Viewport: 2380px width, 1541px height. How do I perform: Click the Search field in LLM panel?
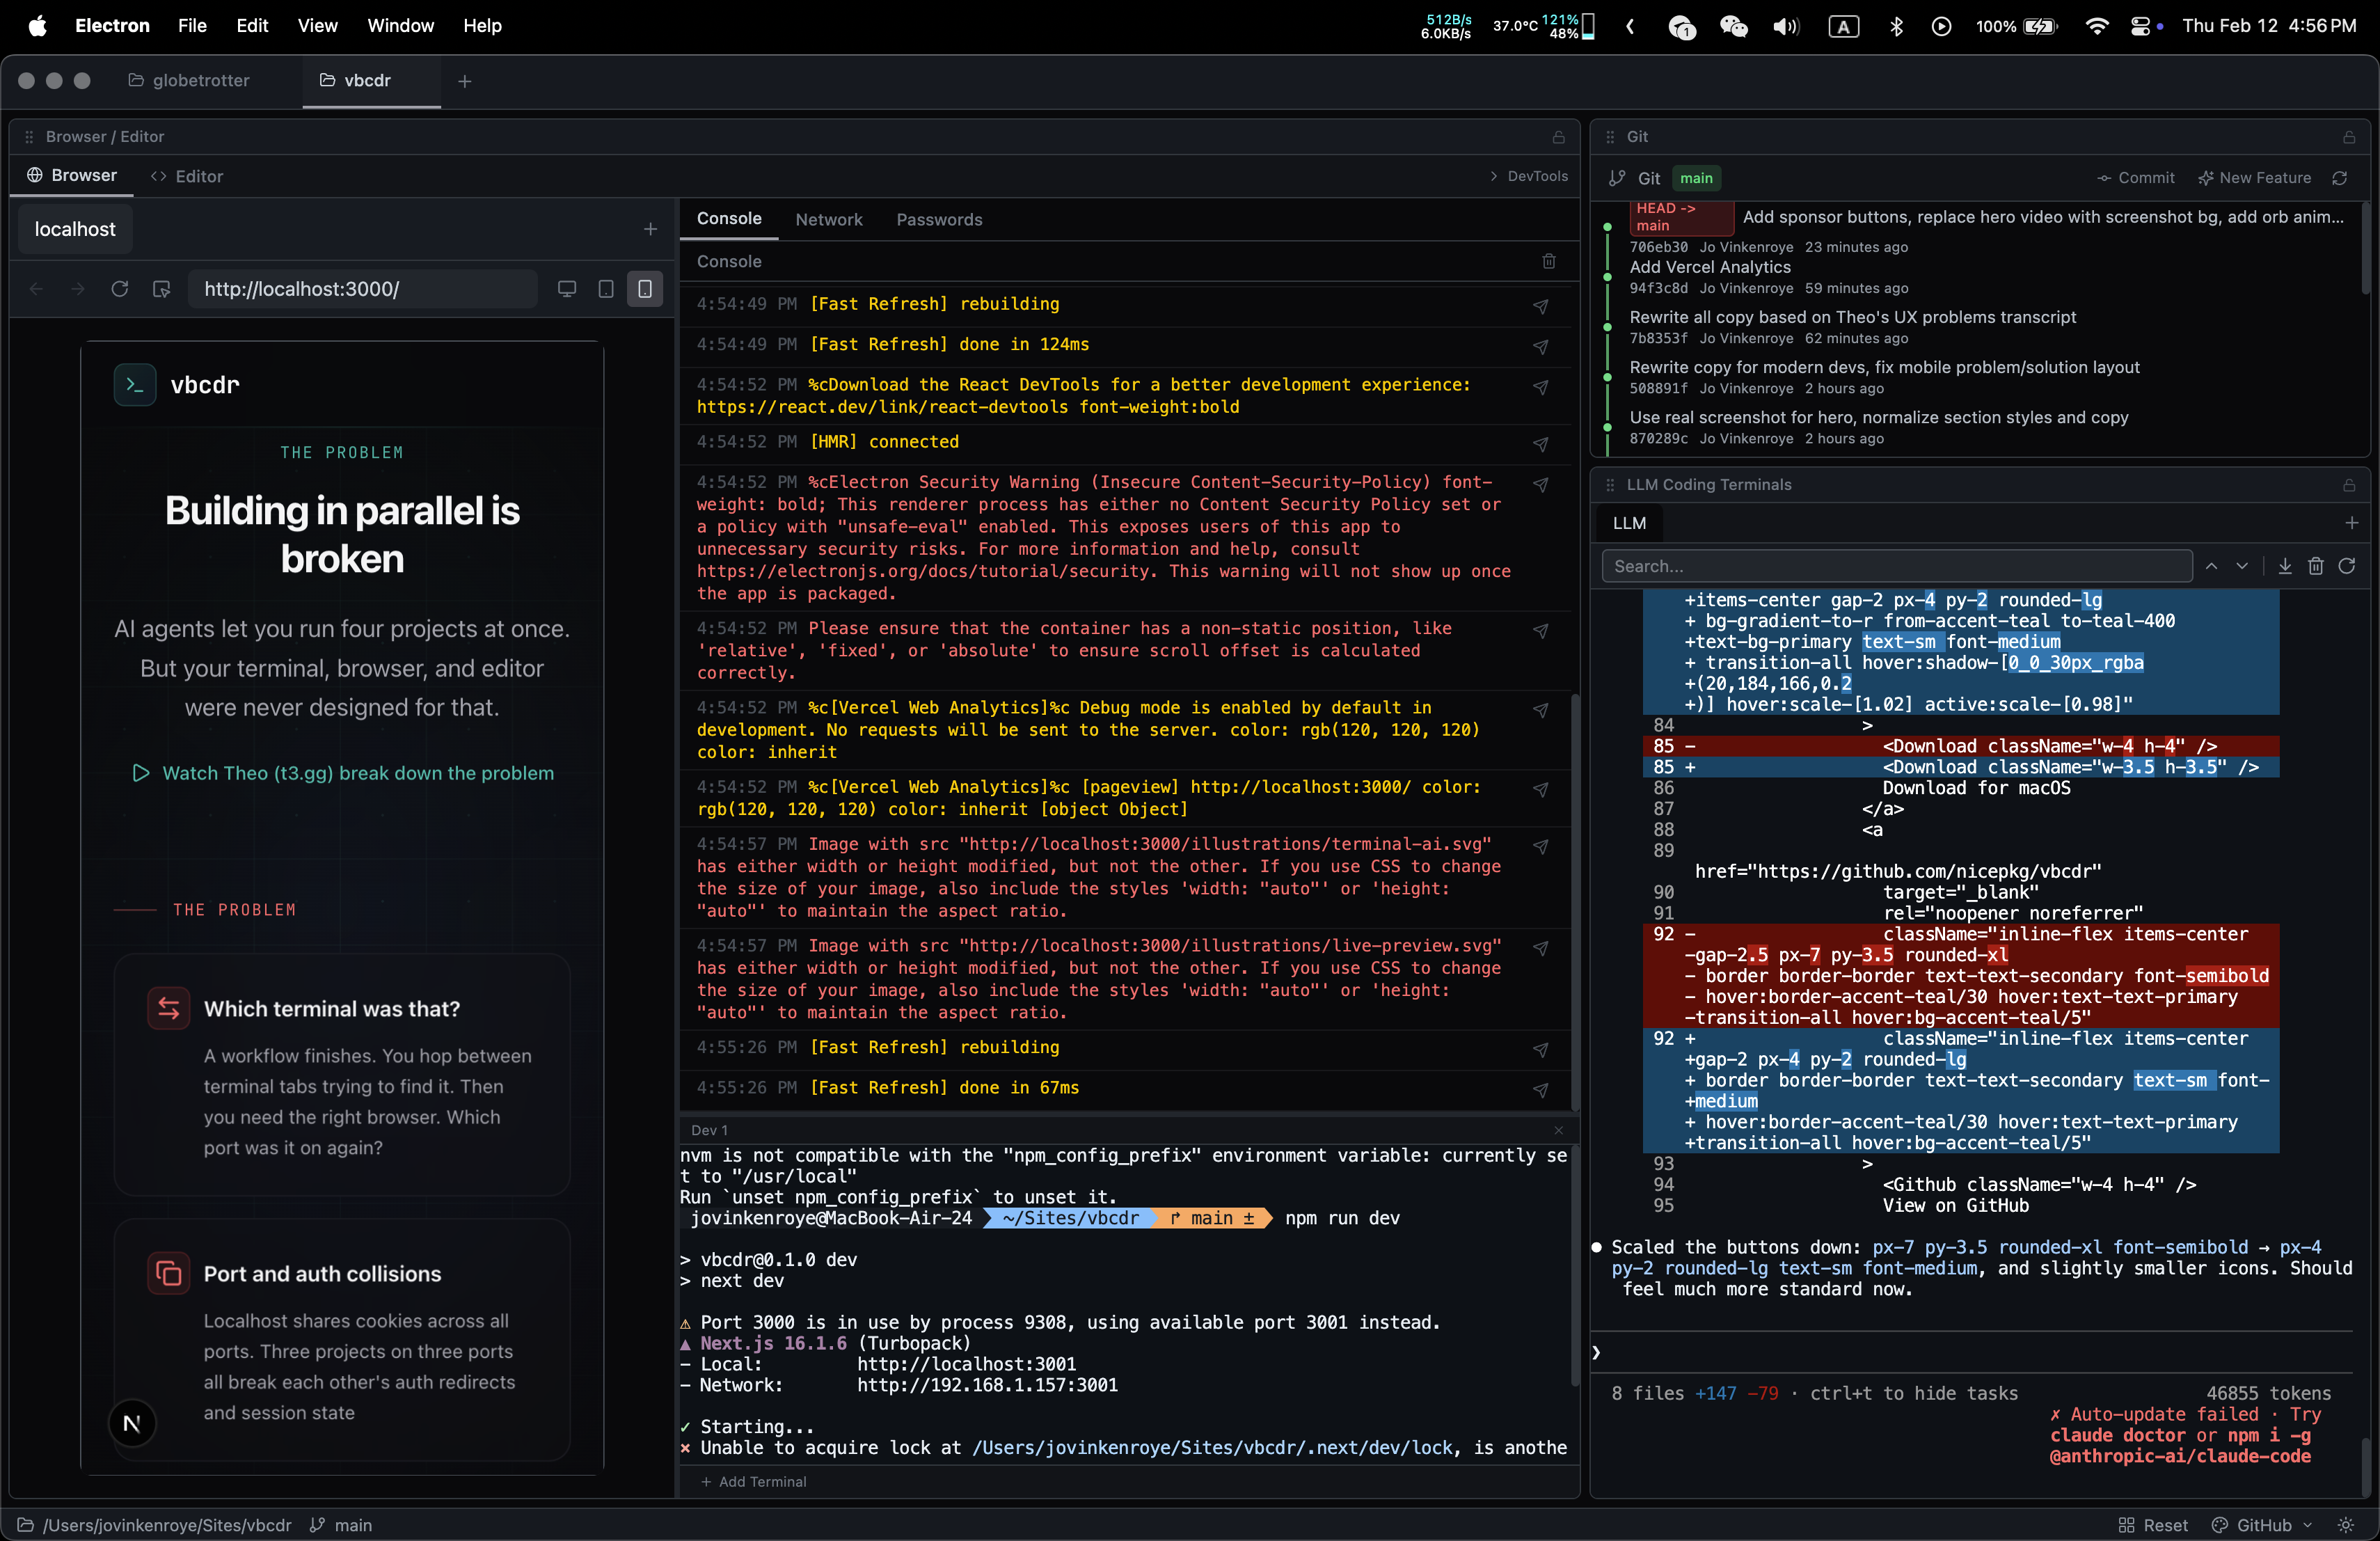[1895, 566]
